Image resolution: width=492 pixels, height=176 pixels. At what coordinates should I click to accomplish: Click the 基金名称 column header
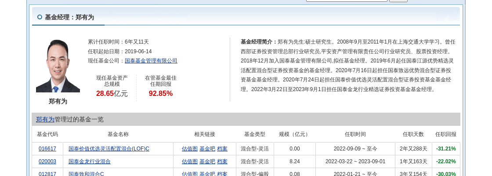(118, 134)
